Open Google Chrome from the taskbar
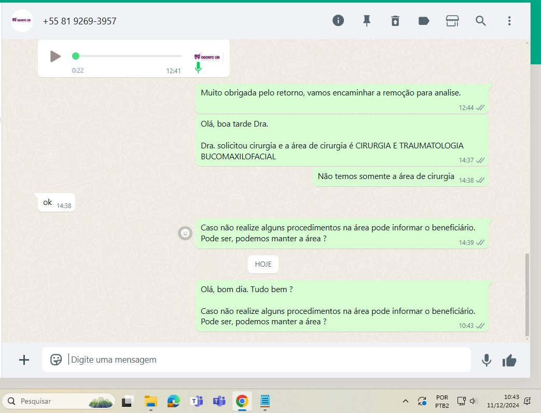The width and height of the screenshot is (541, 413). pos(242,401)
